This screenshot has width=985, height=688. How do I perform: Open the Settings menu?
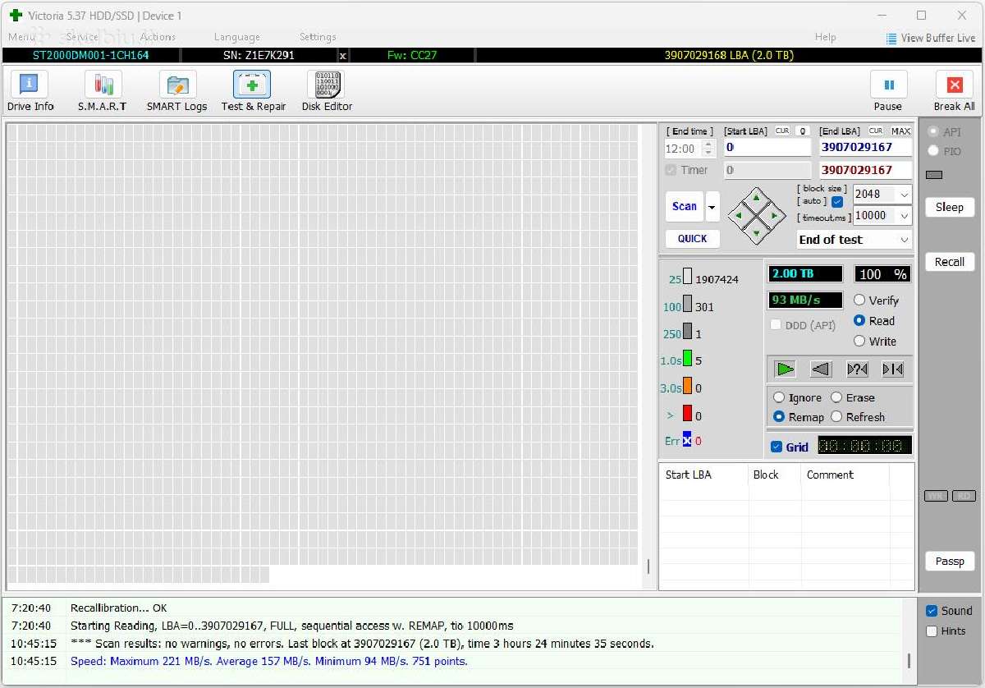tap(318, 37)
